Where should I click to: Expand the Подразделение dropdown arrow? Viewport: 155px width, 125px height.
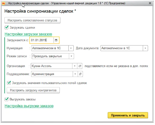[x=75, y=74]
